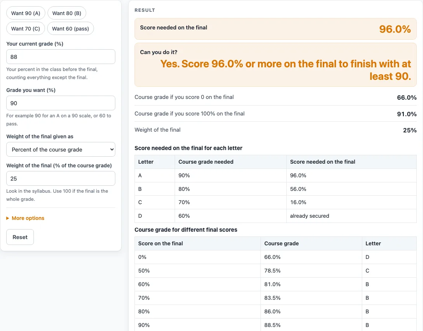This screenshot has width=423, height=331.
Task: Click the 81.0% course grade cell
Action: coord(311,284)
